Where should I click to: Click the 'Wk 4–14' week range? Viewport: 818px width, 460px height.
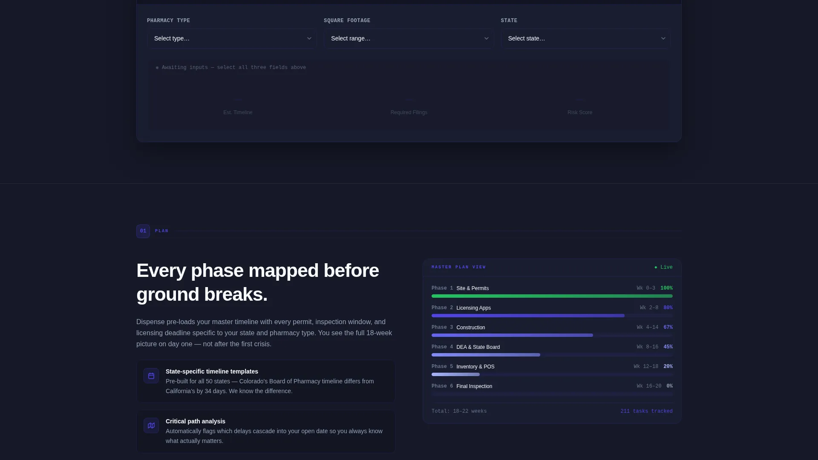click(648, 328)
